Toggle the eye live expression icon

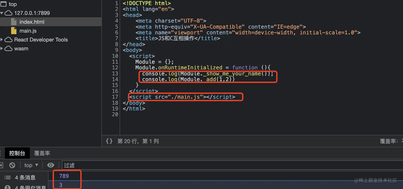(51, 165)
